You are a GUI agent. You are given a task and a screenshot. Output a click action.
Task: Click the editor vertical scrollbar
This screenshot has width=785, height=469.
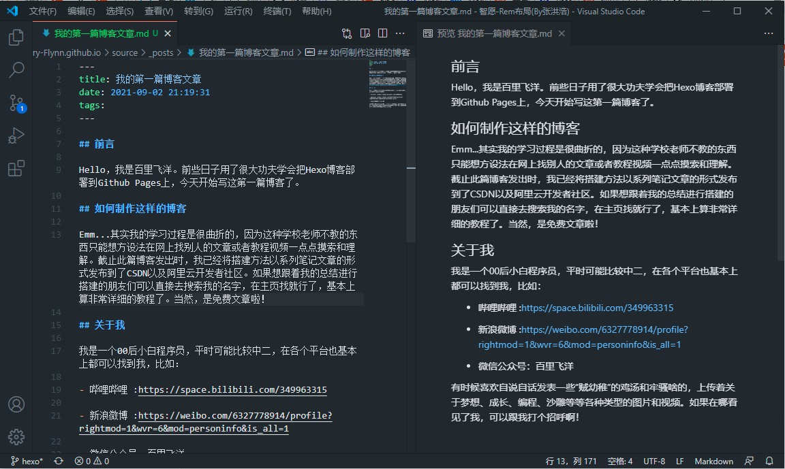[x=411, y=151]
